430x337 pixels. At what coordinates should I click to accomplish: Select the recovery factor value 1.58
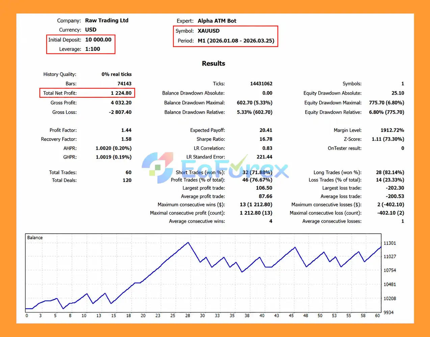[127, 139]
